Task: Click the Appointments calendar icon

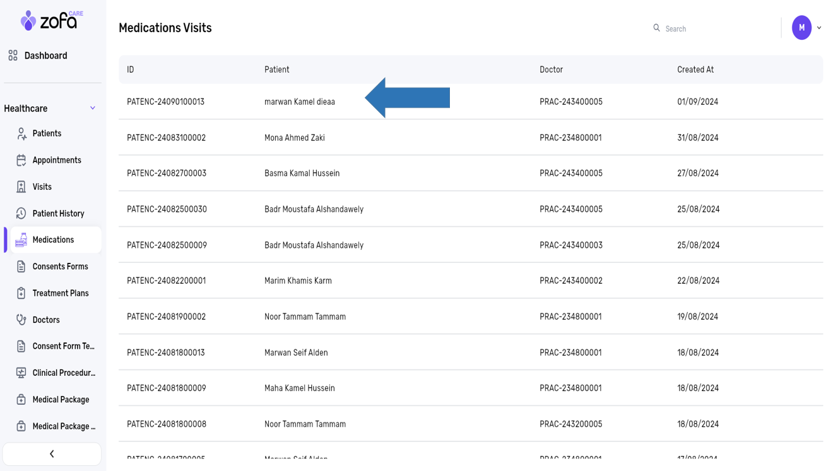Action: tap(21, 160)
